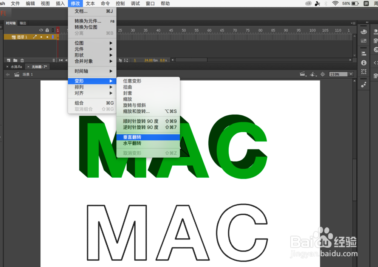The height and width of the screenshot is (267, 378).
Task: Toggle lock dot of 图层 1
Action: 47,37
